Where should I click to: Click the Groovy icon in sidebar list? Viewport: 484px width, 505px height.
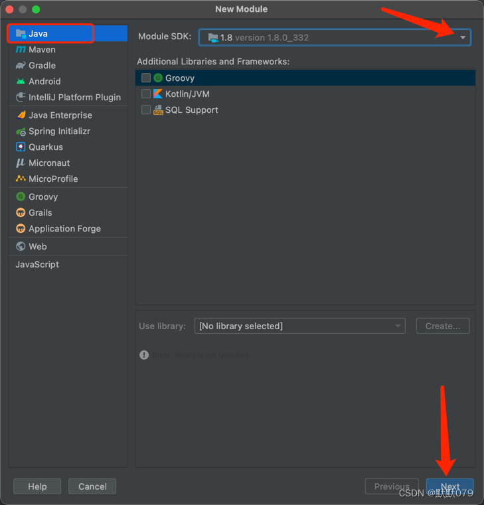(x=21, y=196)
